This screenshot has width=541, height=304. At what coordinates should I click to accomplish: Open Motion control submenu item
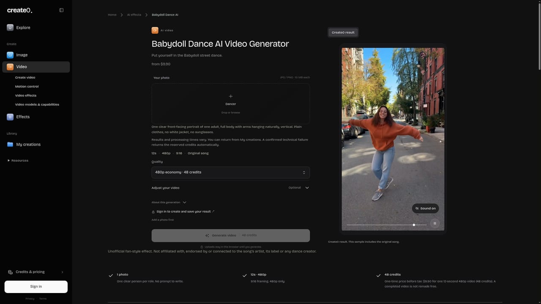pyautogui.click(x=27, y=87)
